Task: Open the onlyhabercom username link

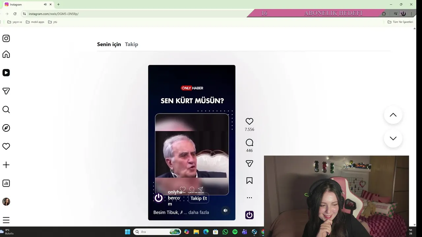Action: click(174, 198)
